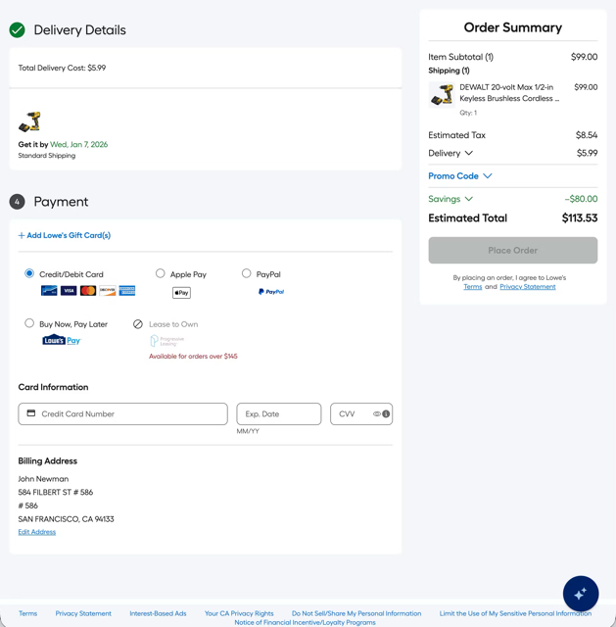Click the DEWALT drill thumbnail in Order Summary

click(442, 95)
